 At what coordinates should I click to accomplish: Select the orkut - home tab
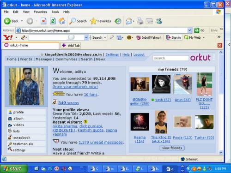coord(30,45)
